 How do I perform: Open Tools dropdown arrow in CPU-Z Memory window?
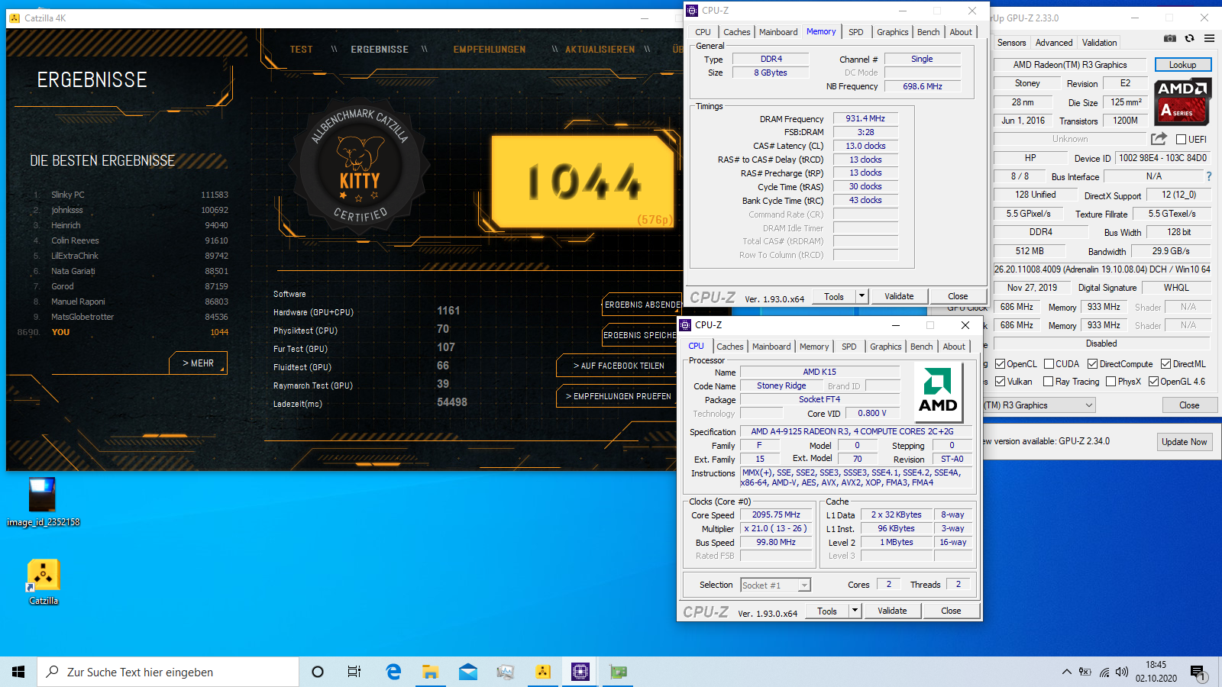tap(862, 296)
